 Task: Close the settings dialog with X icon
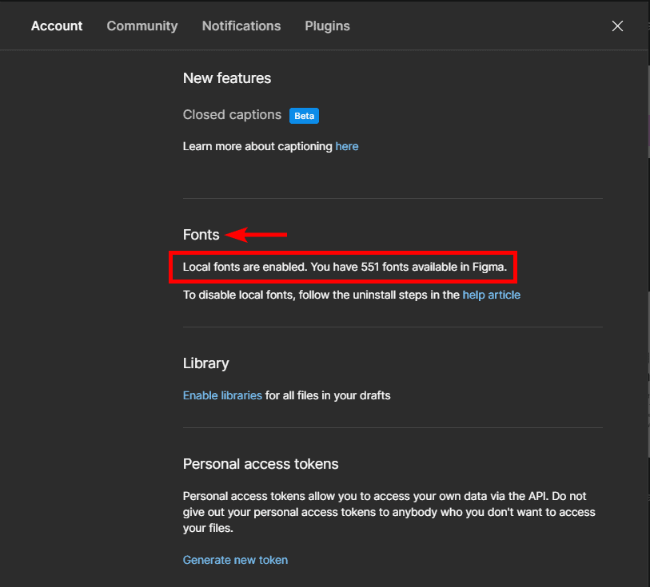(x=617, y=26)
